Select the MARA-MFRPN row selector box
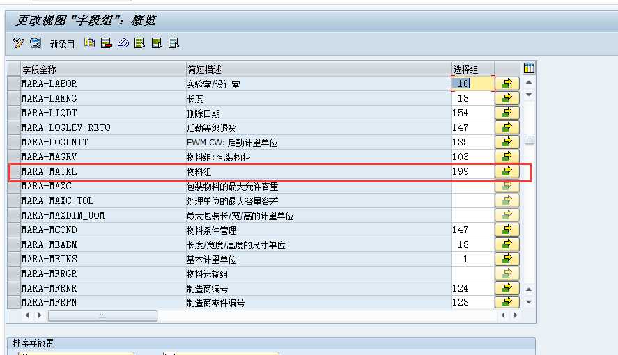 [x=14, y=302]
